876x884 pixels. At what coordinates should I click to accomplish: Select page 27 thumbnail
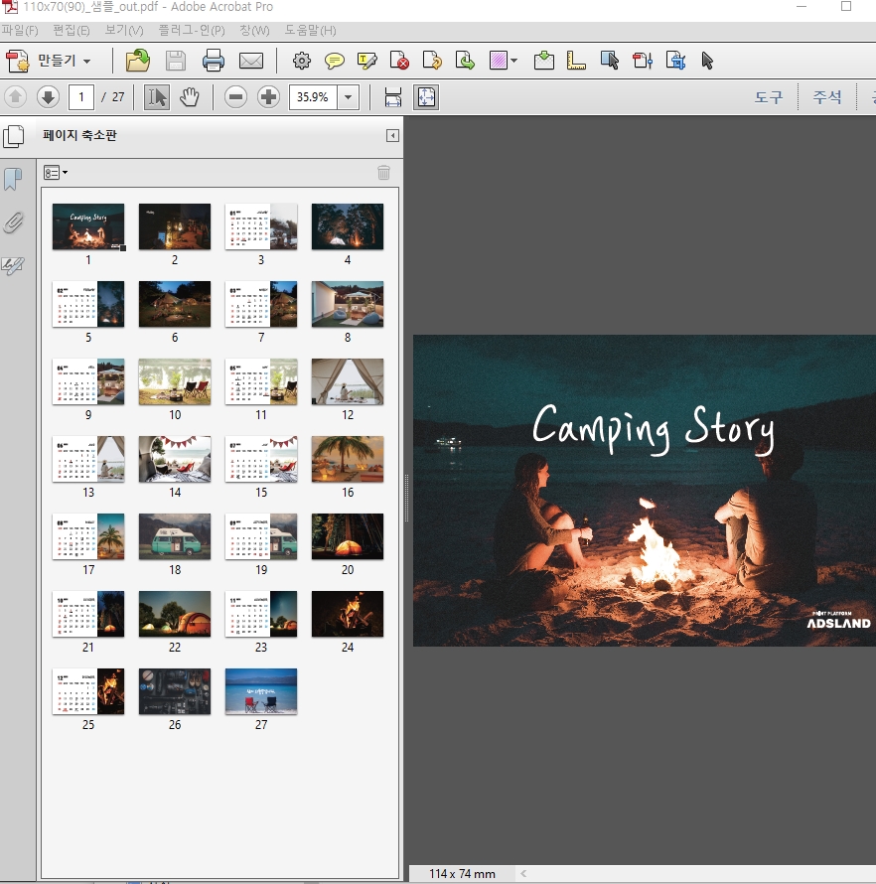[x=261, y=691]
